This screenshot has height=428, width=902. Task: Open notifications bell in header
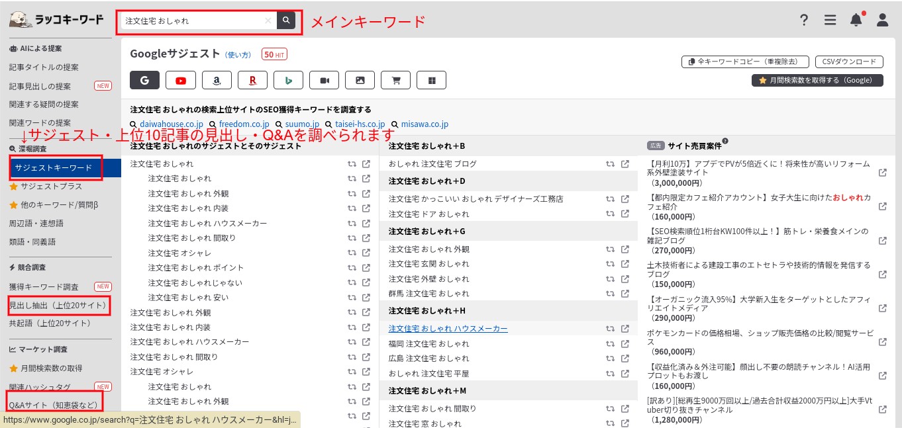point(856,20)
